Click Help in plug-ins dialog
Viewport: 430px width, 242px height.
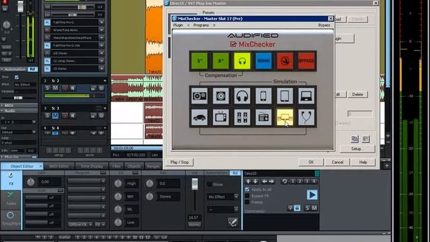(363, 162)
